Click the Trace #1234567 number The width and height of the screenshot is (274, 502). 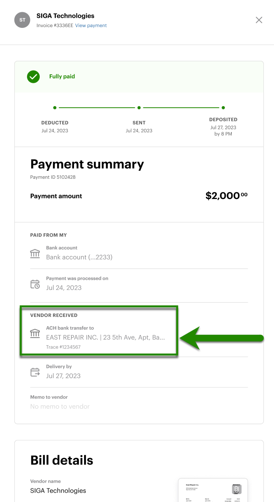coord(63,347)
